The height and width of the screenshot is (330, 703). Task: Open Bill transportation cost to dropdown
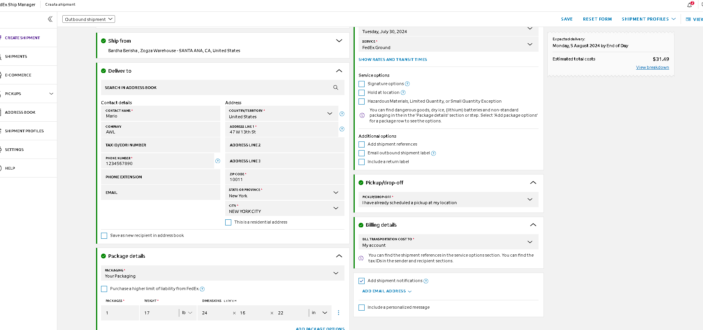[448, 242]
